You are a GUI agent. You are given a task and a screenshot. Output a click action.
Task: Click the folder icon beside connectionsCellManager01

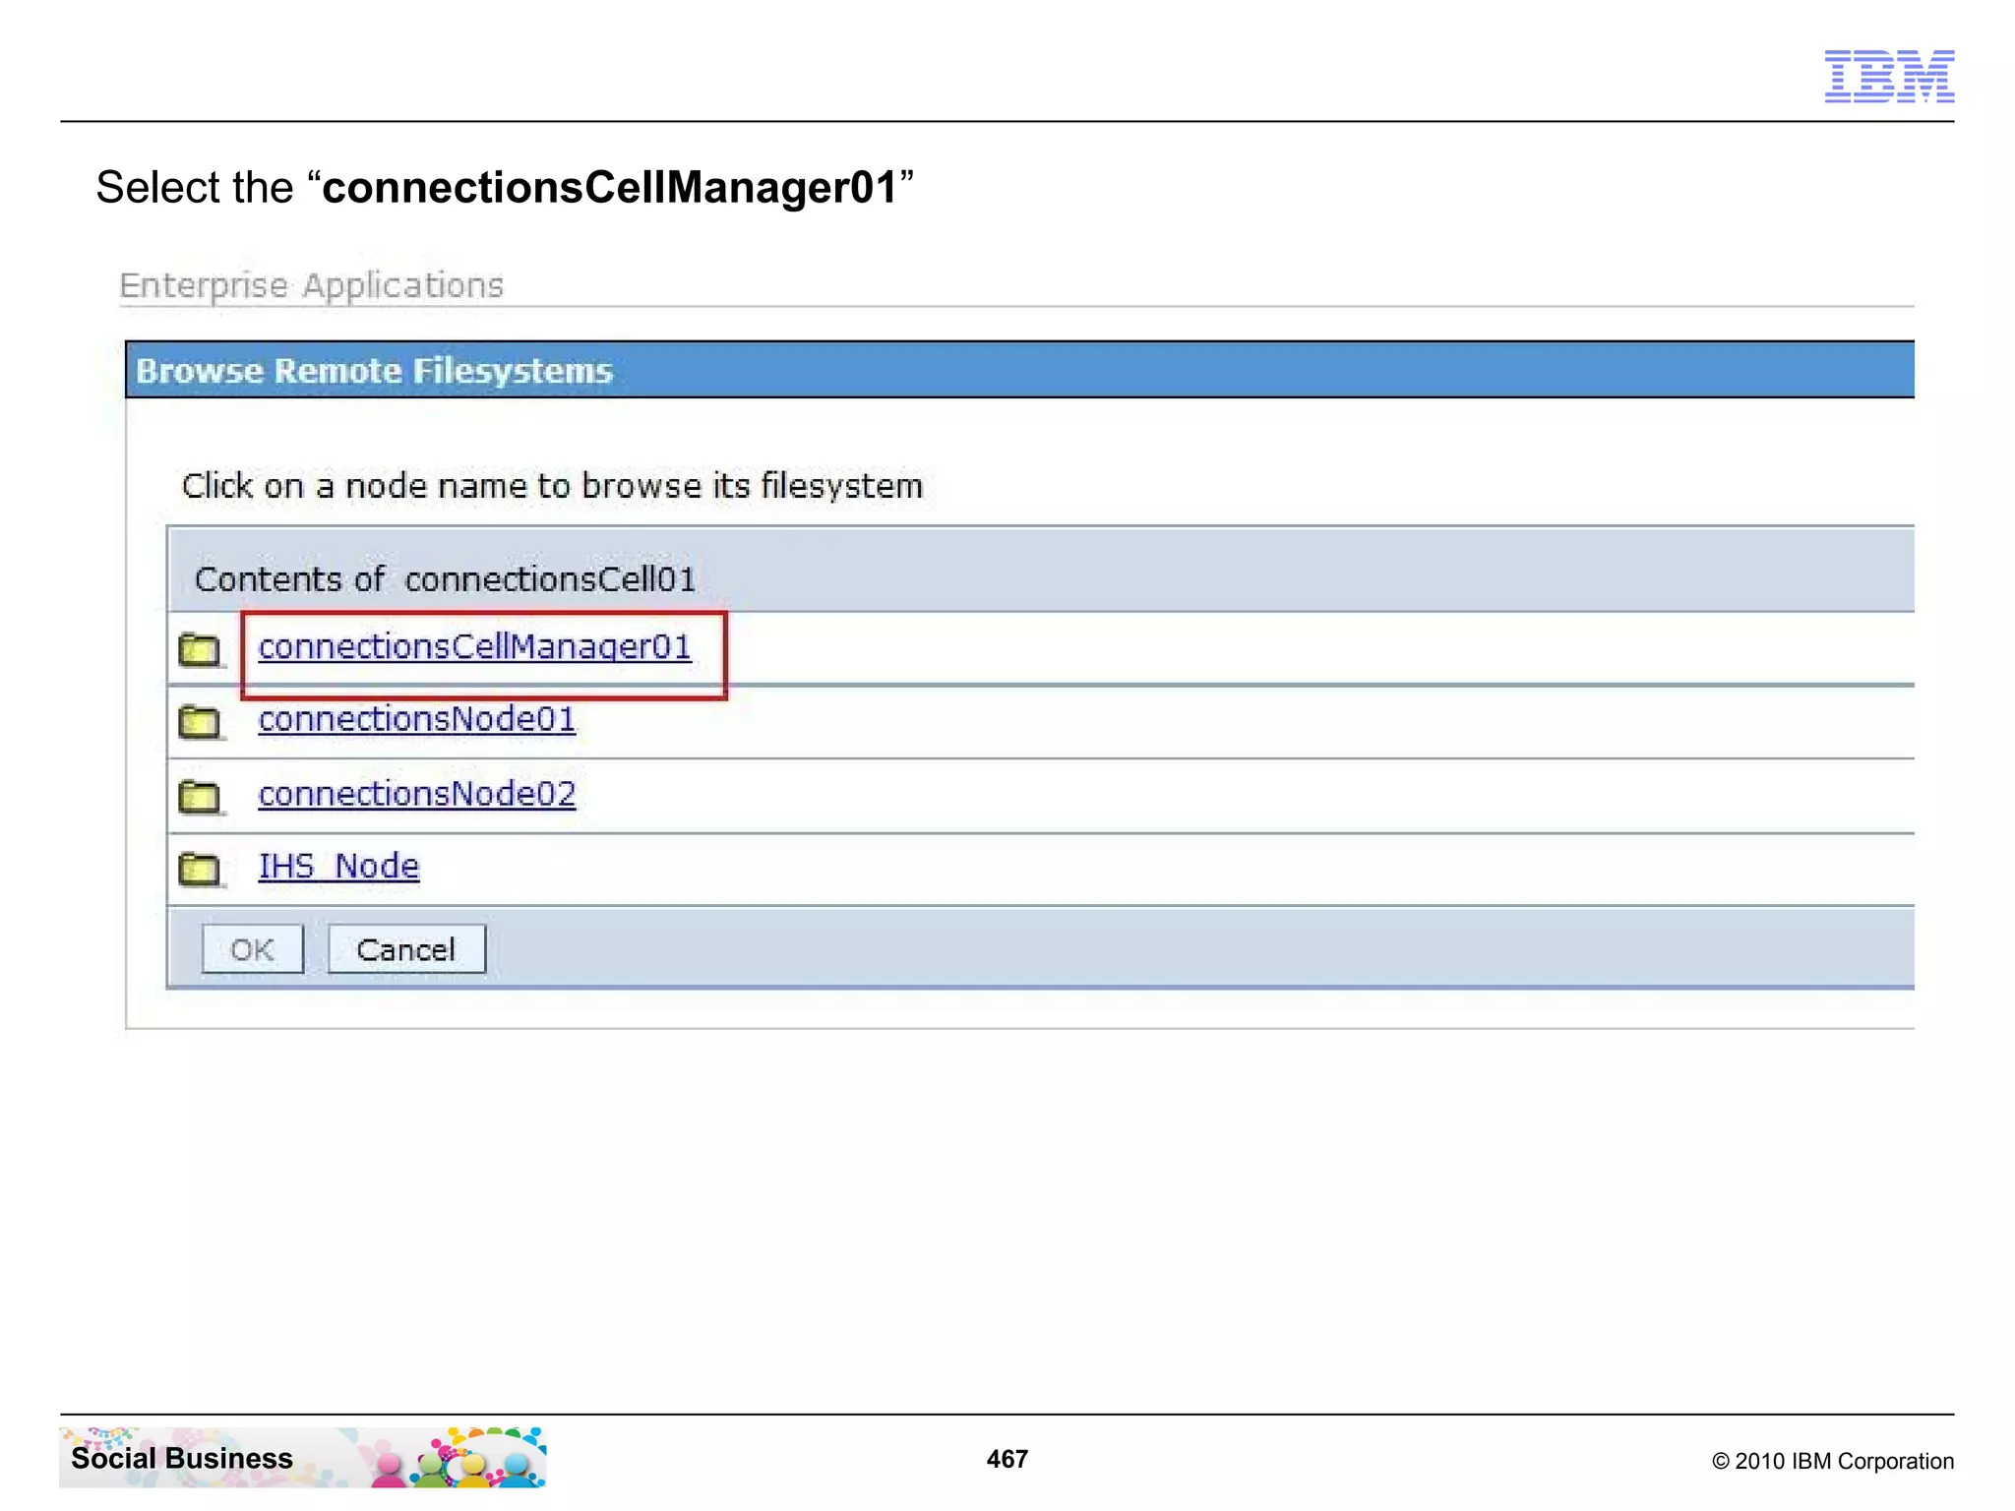202,649
